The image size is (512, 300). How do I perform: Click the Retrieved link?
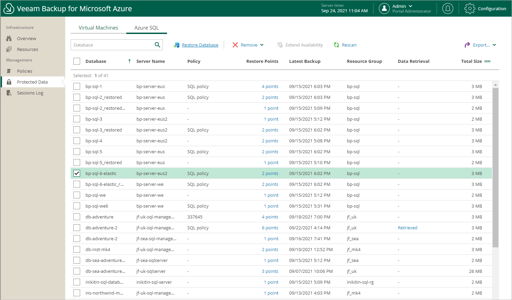tap(407, 228)
